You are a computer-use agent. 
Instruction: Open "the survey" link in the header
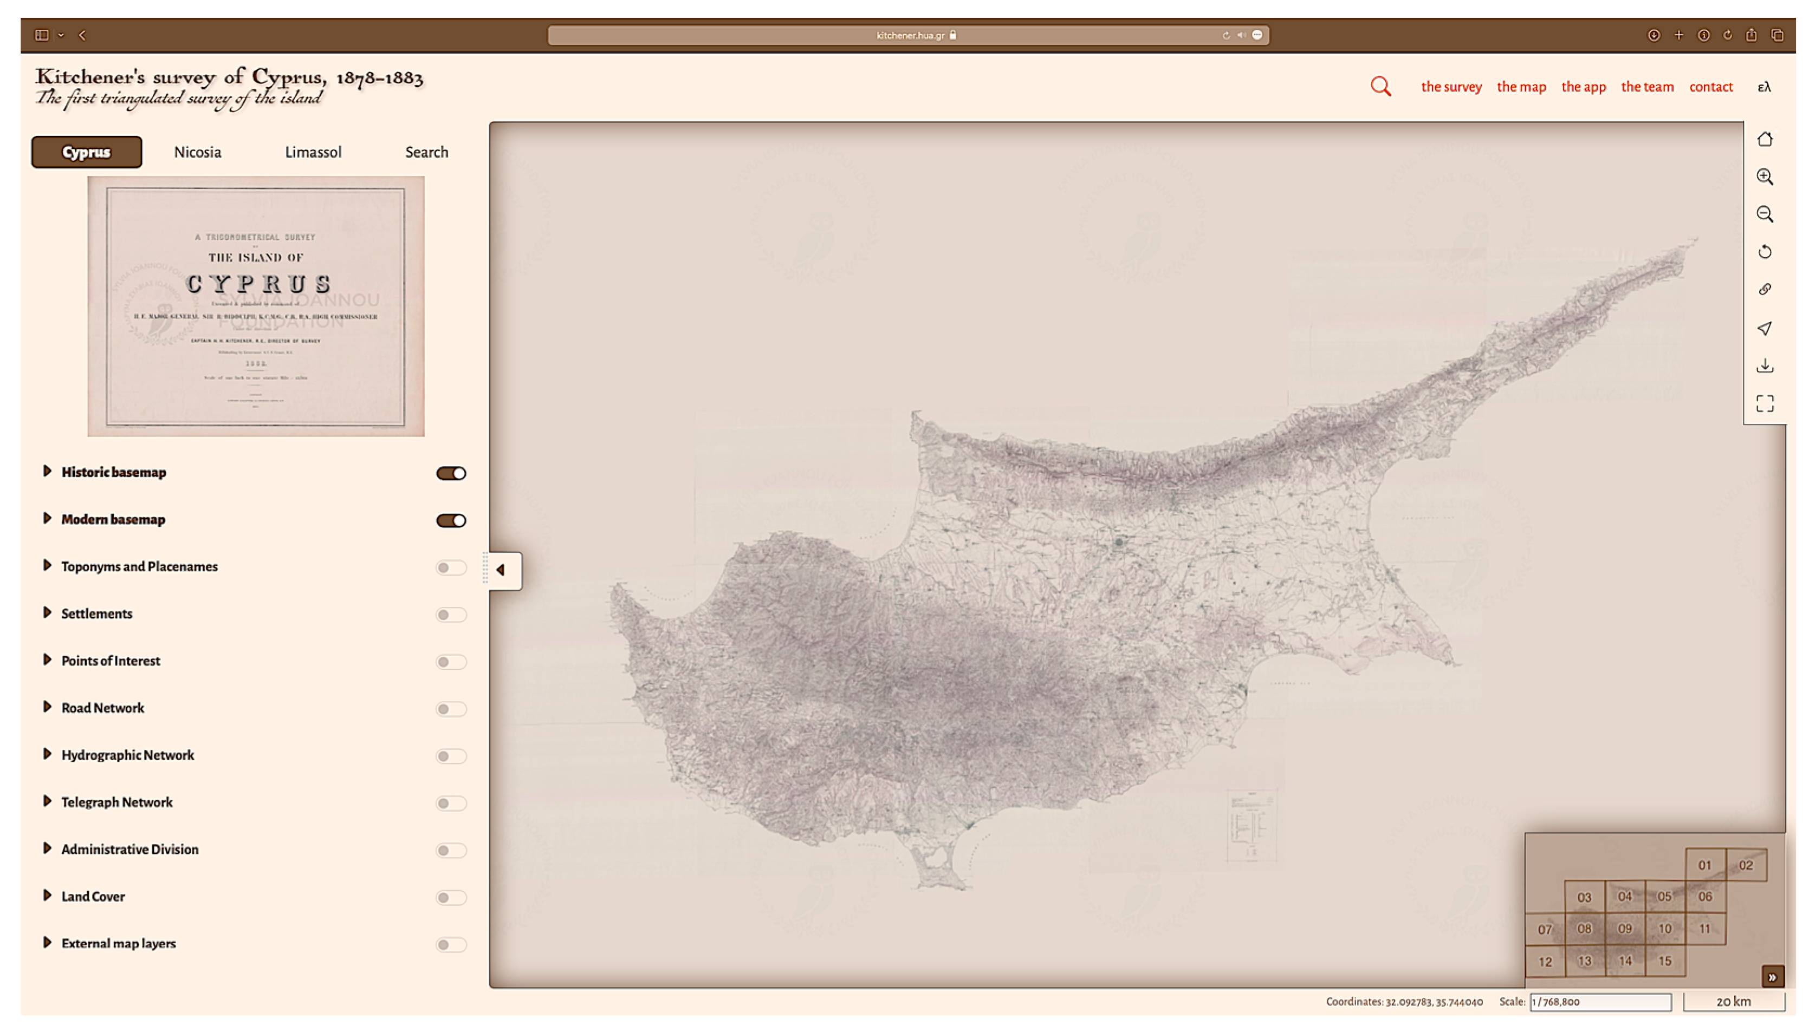1451,87
